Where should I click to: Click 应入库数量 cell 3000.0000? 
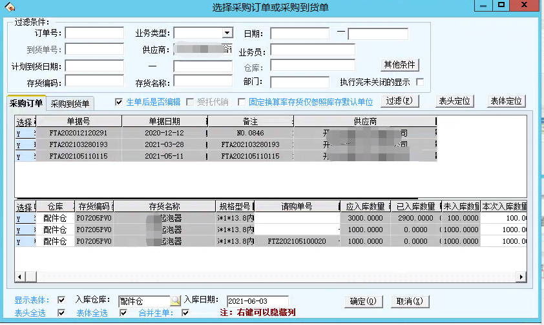365,218
